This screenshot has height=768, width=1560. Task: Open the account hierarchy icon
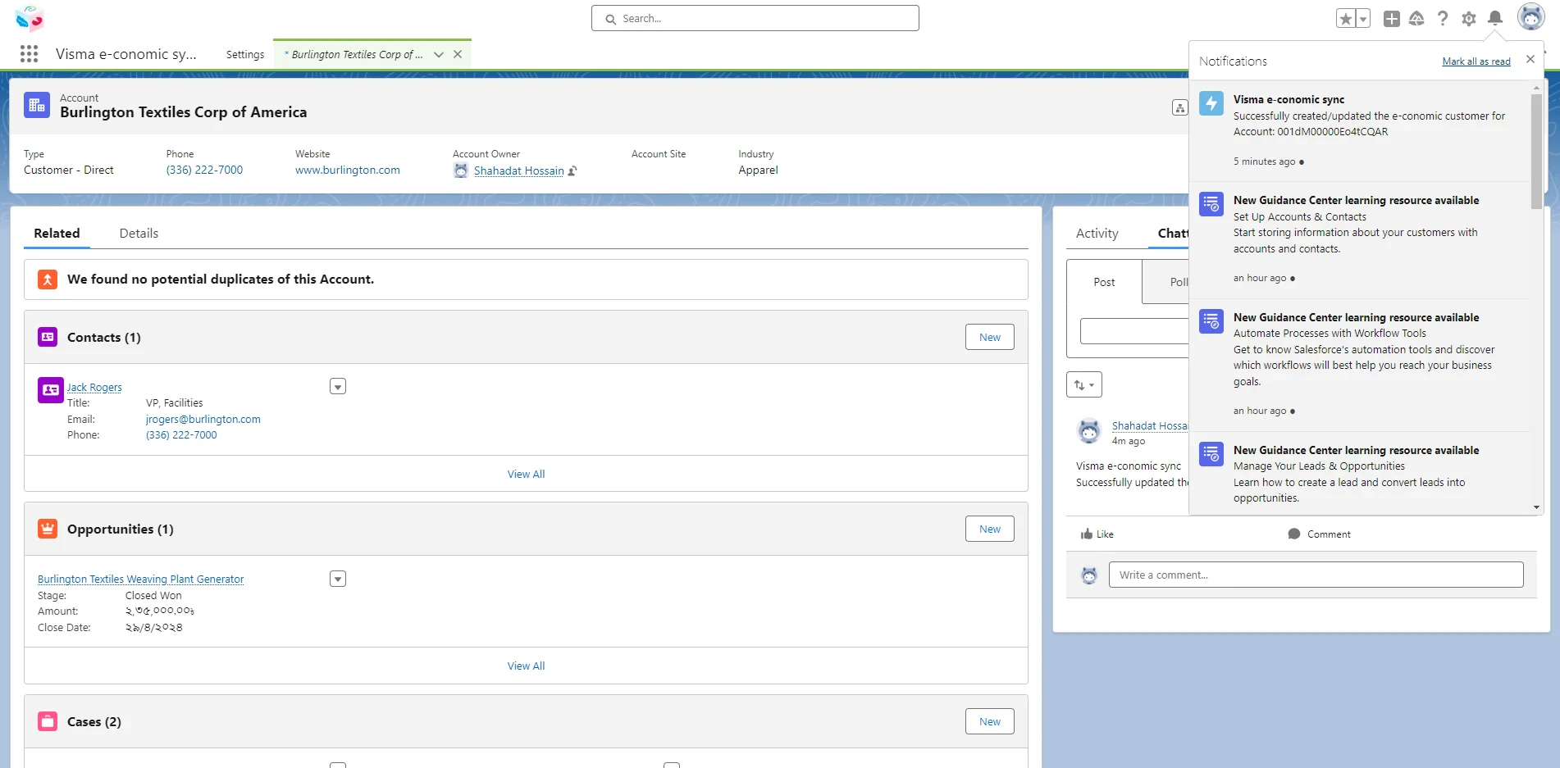click(x=1179, y=107)
